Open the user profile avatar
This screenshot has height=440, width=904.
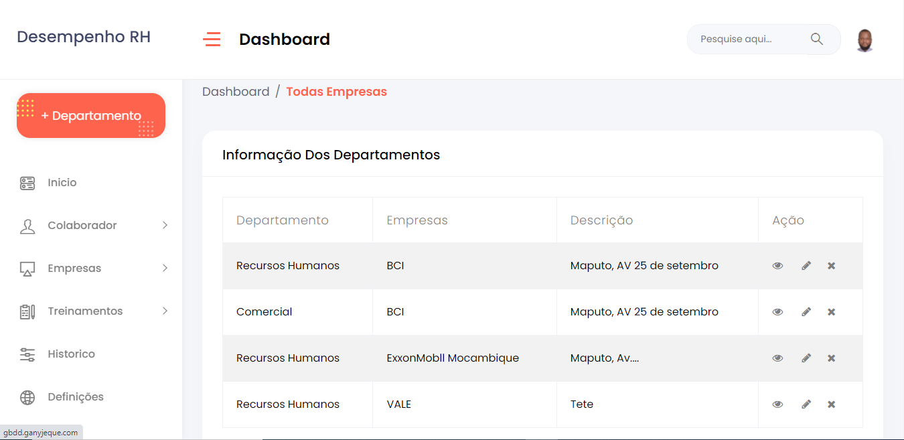[864, 40]
